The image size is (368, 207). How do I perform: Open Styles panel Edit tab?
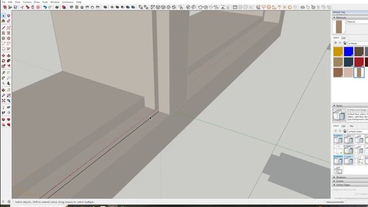click(x=343, y=126)
